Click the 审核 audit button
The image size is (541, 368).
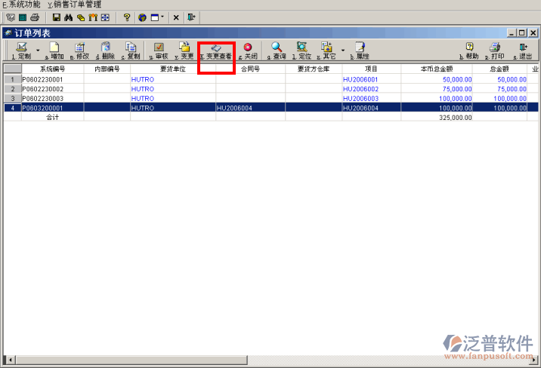[159, 51]
